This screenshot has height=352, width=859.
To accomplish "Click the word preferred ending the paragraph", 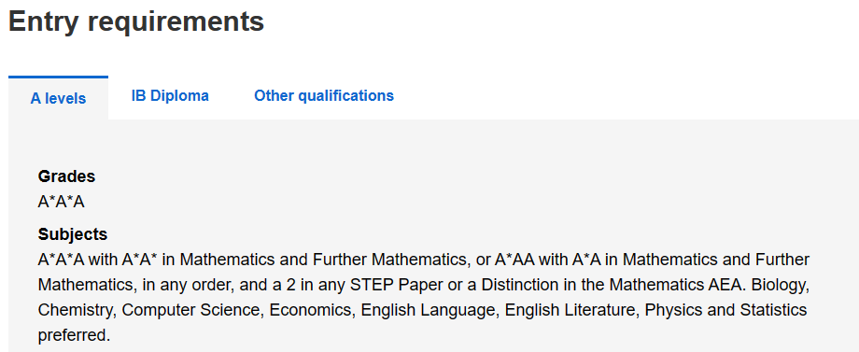I will (x=74, y=335).
